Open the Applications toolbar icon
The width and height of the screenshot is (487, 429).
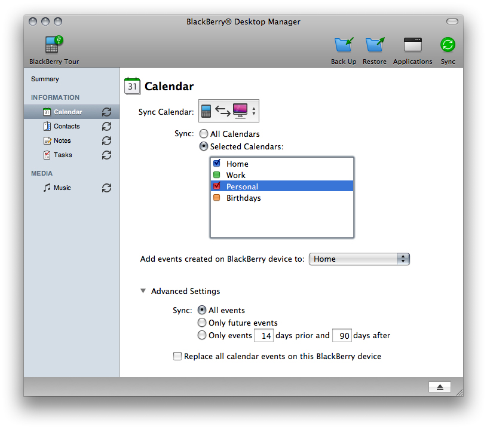click(x=412, y=45)
